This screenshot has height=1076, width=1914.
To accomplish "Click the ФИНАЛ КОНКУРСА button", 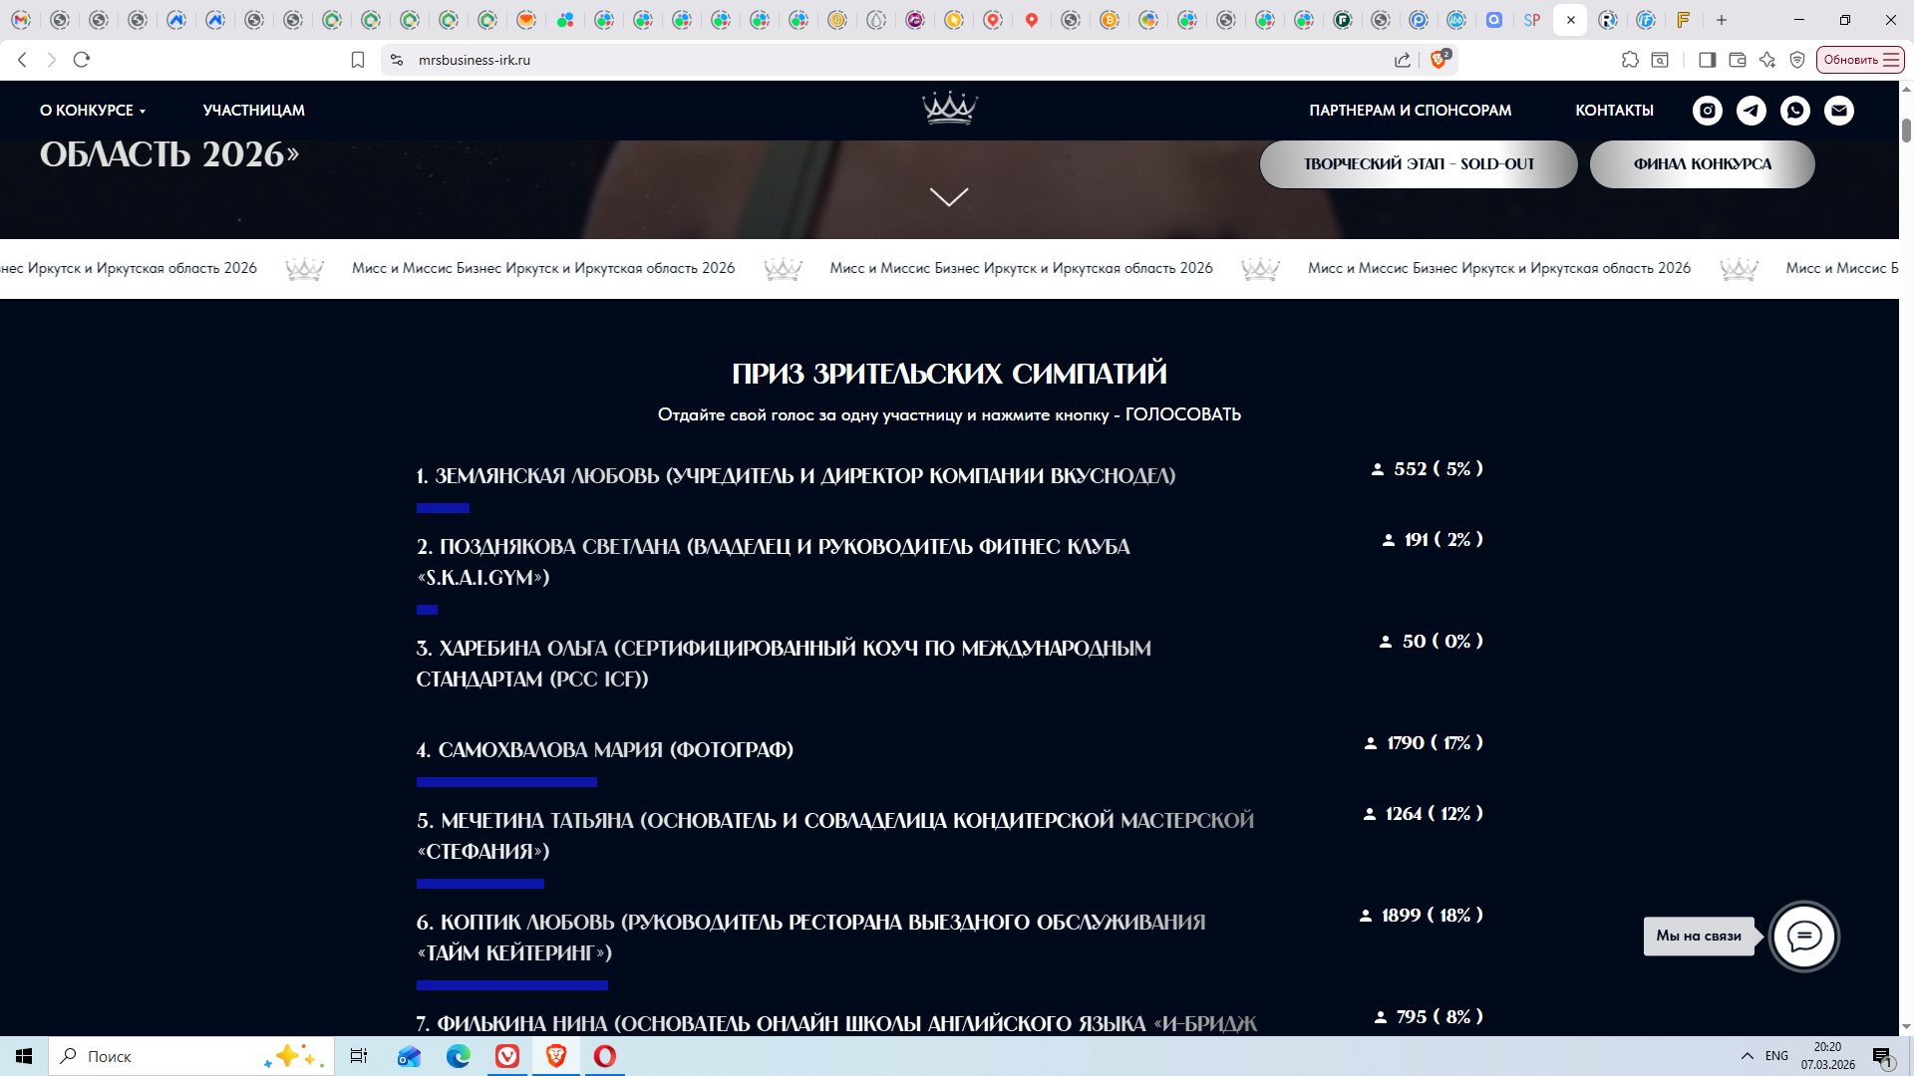I will tap(1702, 164).
